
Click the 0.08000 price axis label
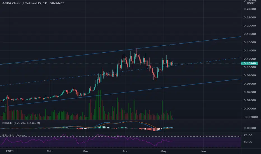click(x=250, y=75)
